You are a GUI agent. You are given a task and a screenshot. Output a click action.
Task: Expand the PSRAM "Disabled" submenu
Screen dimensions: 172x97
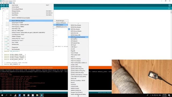coord(31,37)
